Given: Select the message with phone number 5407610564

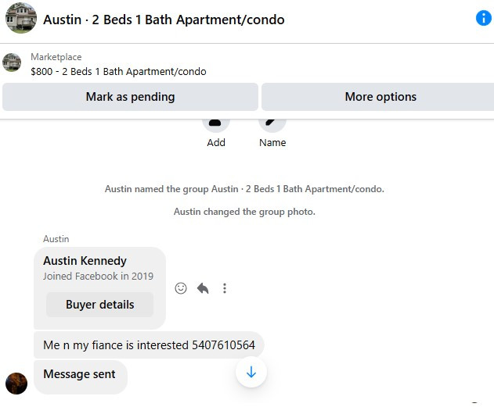Looking at the screenshot, I should click(149, 345).
